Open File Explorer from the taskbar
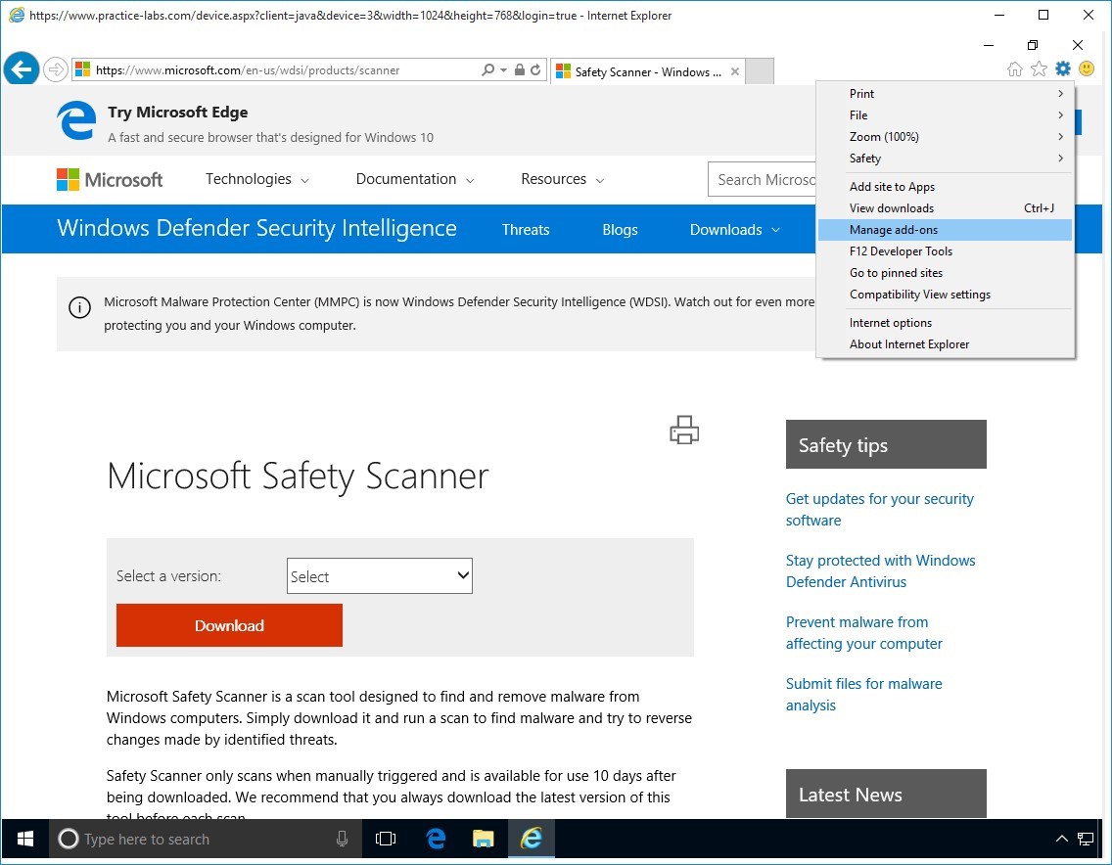The height and width of the screenshot is (865, 1112). tap(483, 840)
